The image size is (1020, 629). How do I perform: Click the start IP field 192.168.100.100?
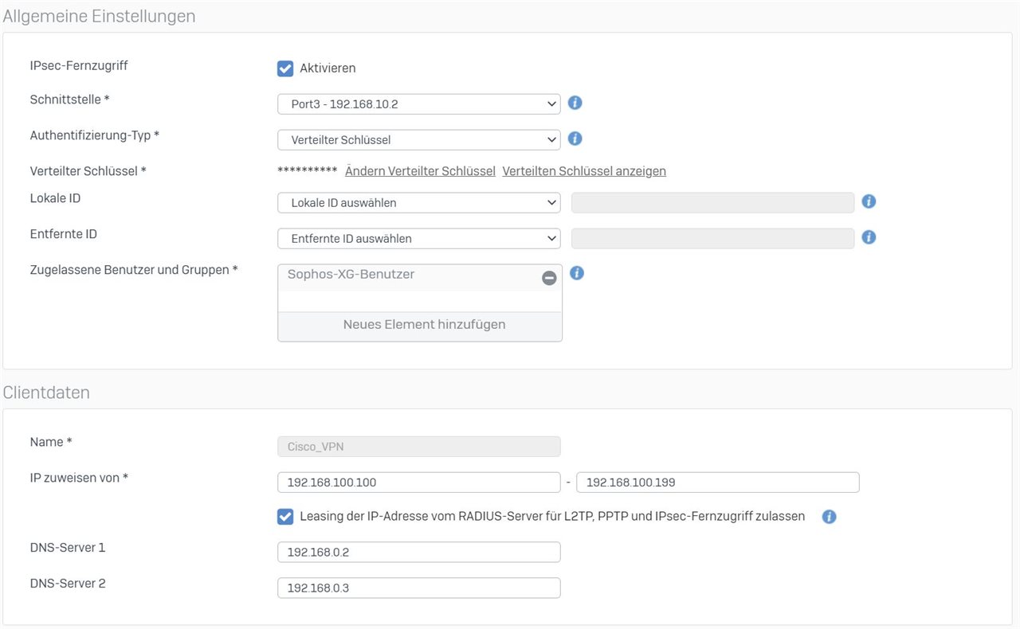tap(418, 482)
